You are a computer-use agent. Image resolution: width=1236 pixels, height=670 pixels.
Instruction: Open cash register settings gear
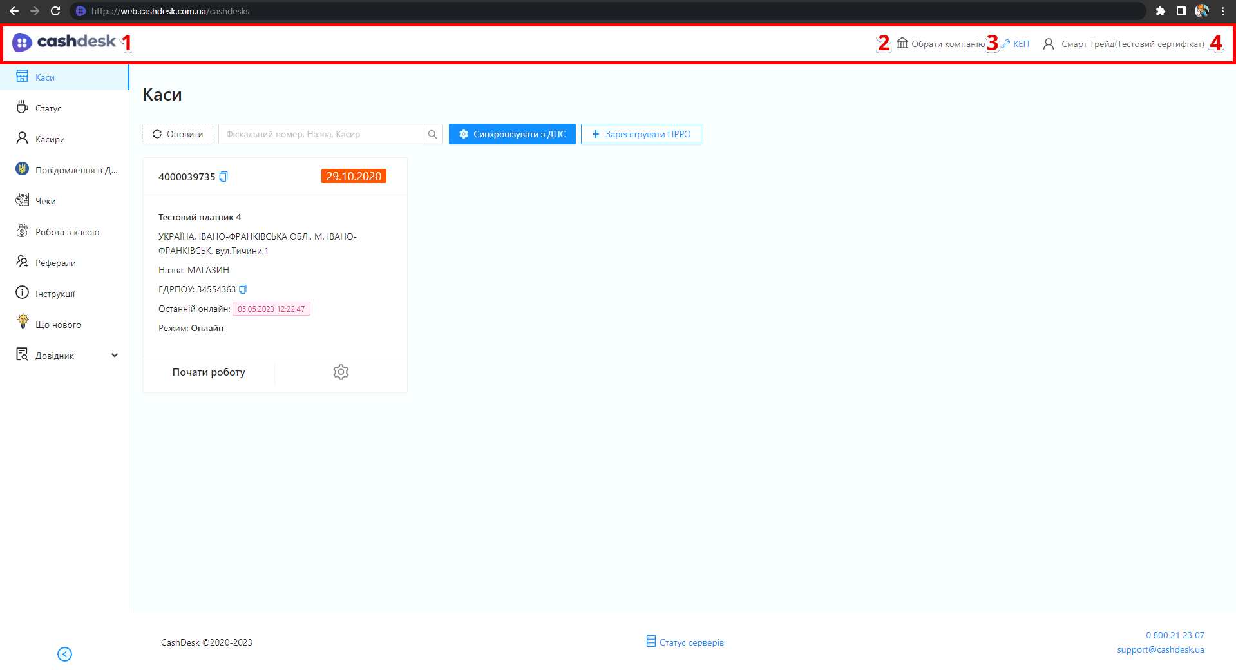tap(341, 372)
